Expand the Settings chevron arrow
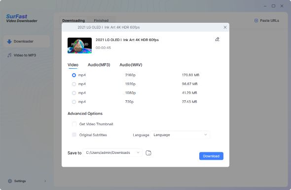This screenshot has height=190, width=291. pos(45,181)
